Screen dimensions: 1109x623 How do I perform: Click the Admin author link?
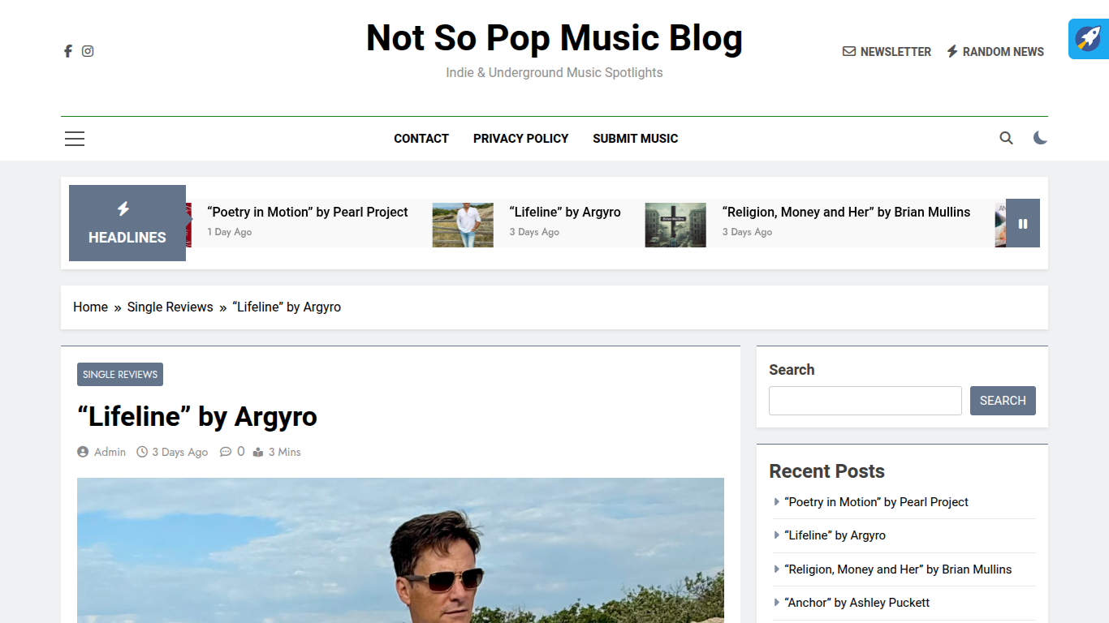click(x=110, y=452)
